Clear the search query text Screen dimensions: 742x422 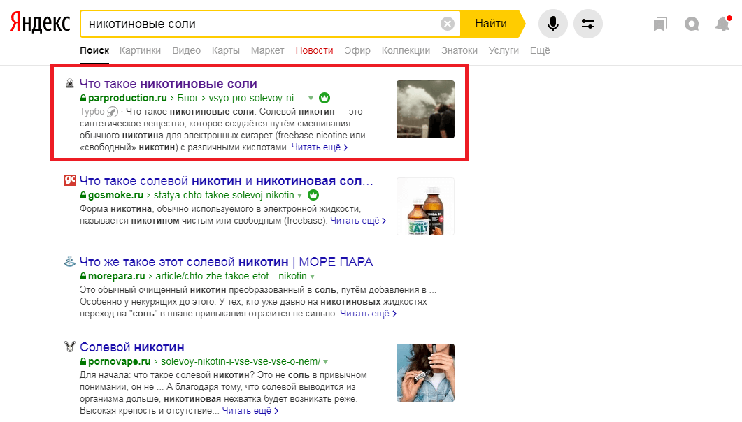447,24
